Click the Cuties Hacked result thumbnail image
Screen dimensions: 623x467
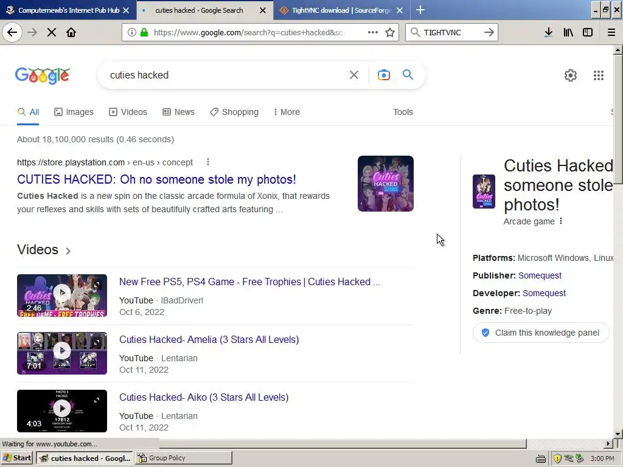click(x=385, y=184)
